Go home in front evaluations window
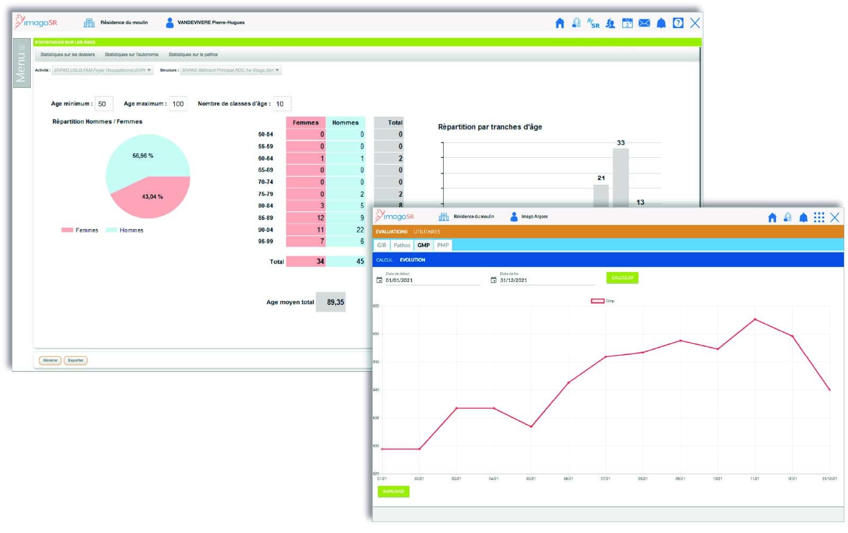The image size is (848, 533). tap(772, 217)
